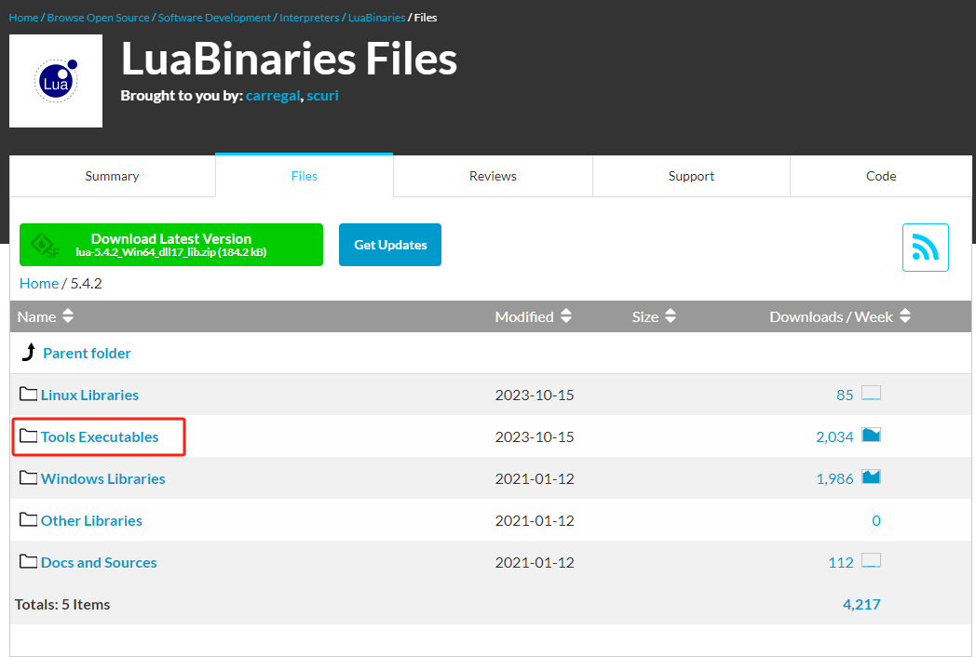The image size is (976, 657).
Task: Open the Tools Executables folder link
Action: [x=100, y=436]
